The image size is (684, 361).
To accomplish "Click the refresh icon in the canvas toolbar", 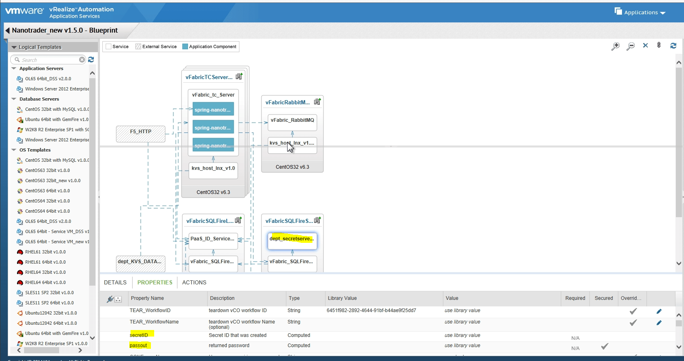I will coord(673,46).
